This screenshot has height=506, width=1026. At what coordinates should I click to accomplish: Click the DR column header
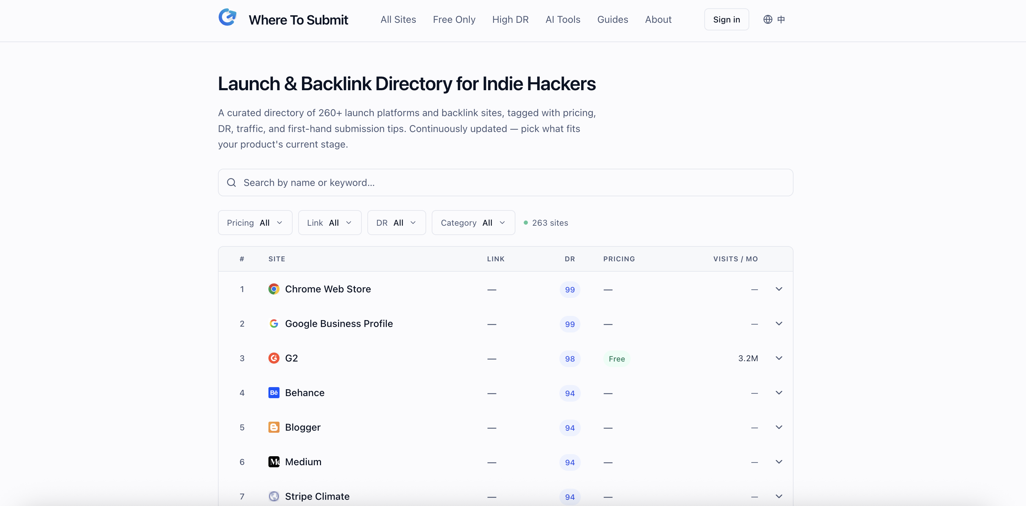coord(570,259)
